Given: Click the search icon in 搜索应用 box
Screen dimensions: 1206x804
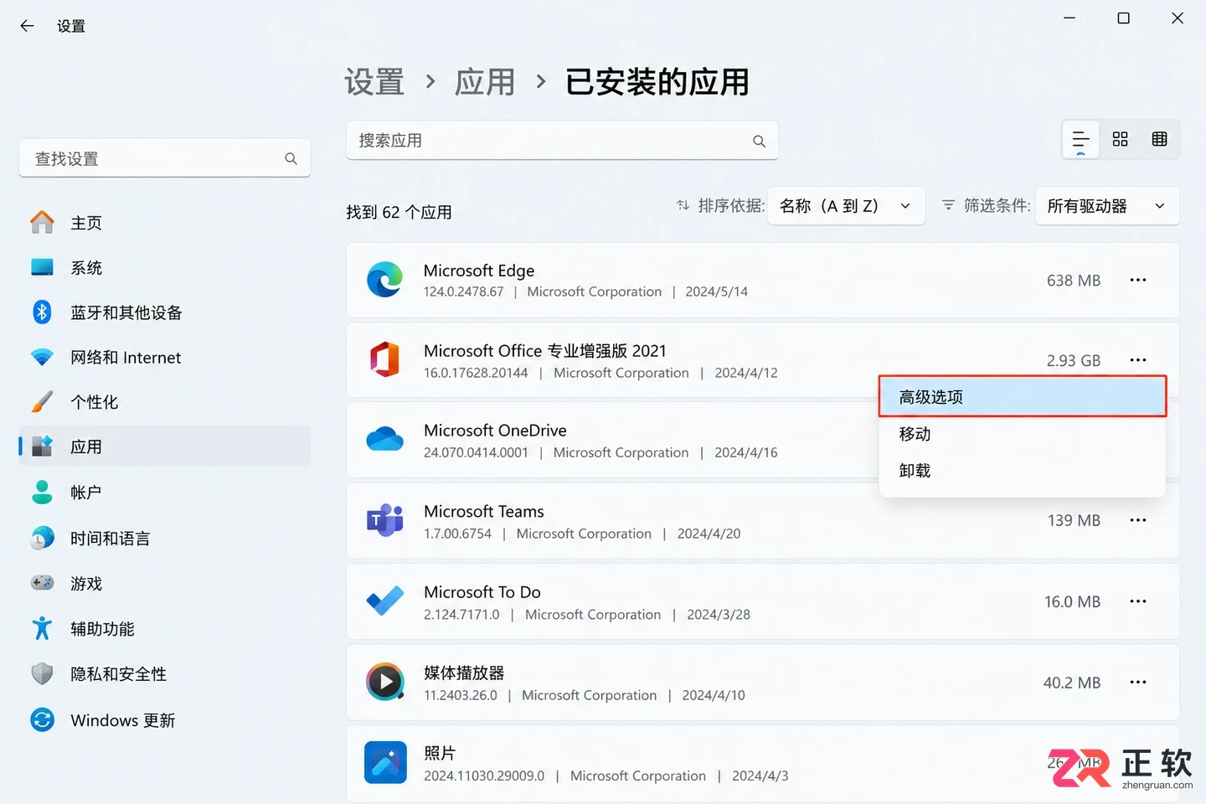Looking at the screenshot, I should (759, 142).
